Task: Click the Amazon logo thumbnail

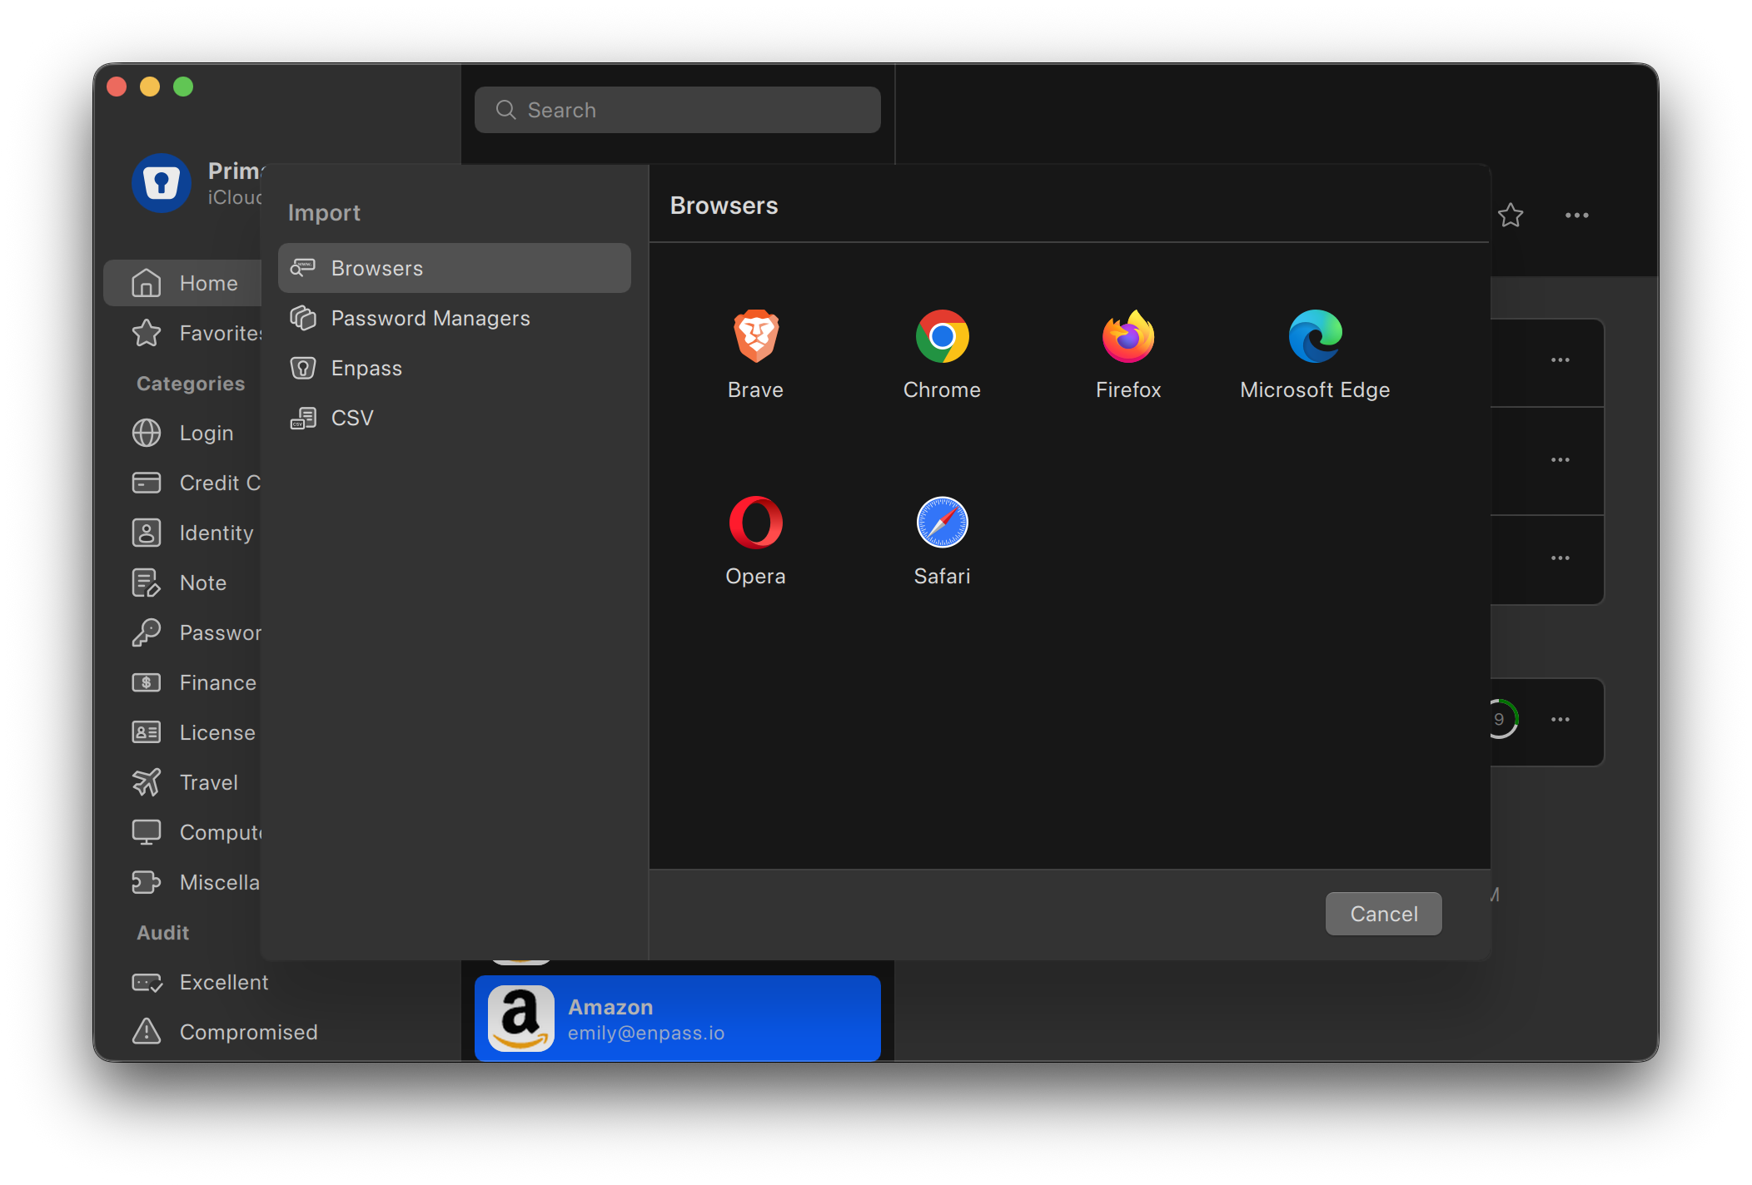Action: [x=520, y=1019]
